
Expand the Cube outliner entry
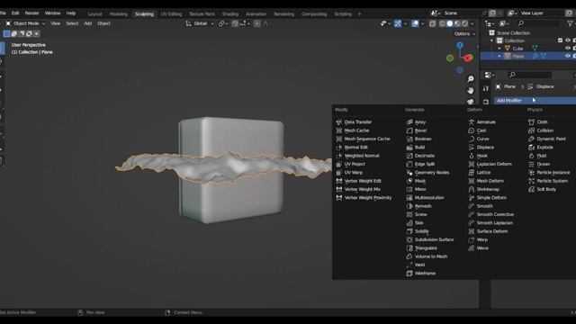[x=499, y=48]
